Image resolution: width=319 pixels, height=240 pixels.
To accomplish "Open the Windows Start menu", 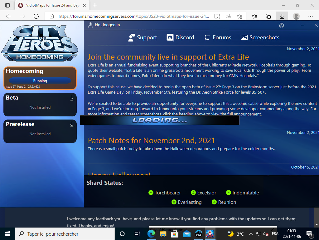I will [7, 234].
